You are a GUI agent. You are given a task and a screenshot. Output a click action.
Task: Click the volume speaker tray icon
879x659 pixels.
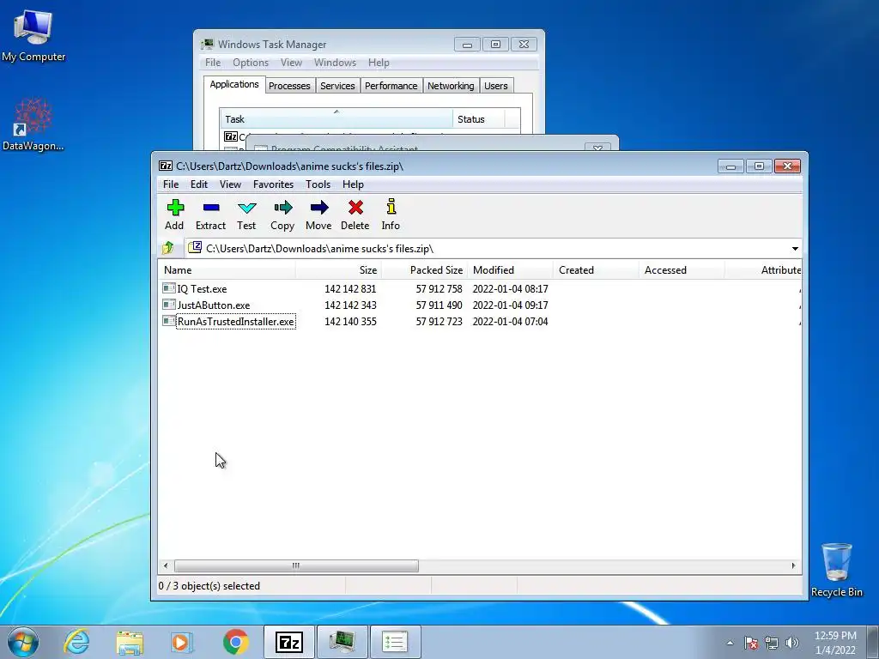click(792, 643)
